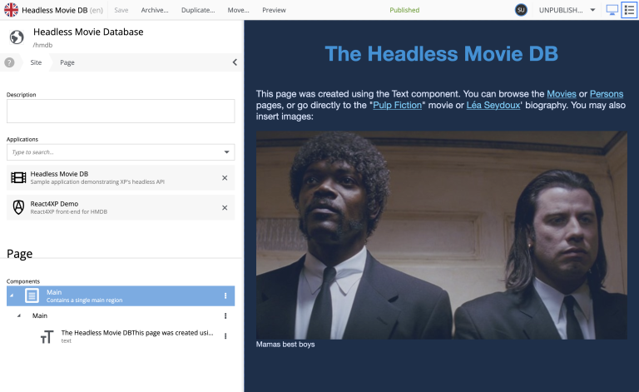This screenshot has width=639, height=392.
Task: Click into the Description text field
Action: (x=121, y=112)
